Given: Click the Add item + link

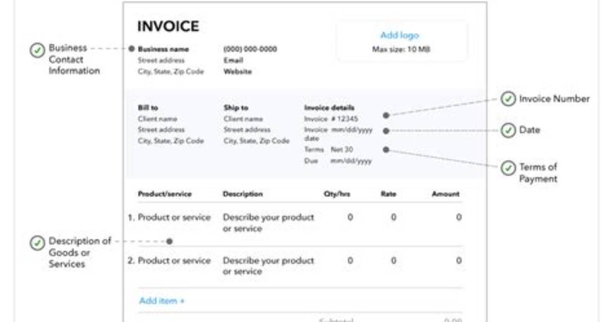Looking at the screenshot, I should point(161,301).
